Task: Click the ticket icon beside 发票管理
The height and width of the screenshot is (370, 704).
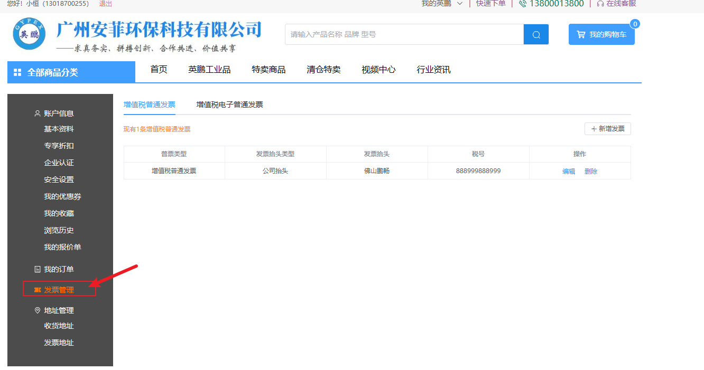Action: 37,290
